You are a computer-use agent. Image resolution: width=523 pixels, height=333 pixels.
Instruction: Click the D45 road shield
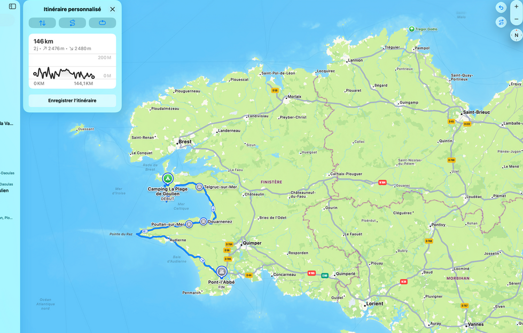pos(451,122)
